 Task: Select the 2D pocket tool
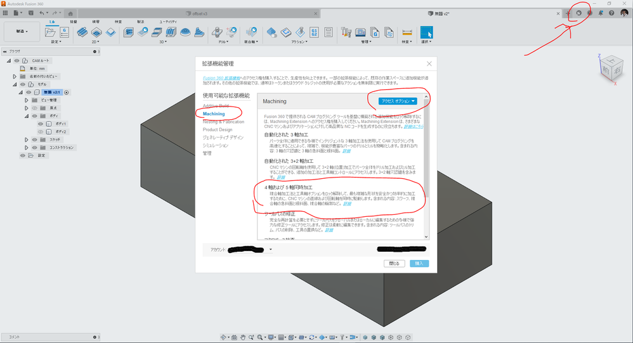click(96, 32)
